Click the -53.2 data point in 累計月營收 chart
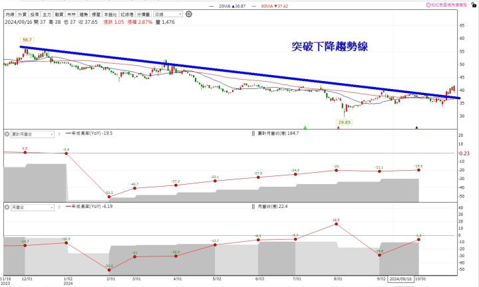Image resolution: width=479 pixels, height=287 pixels. [x=109, y=197]
